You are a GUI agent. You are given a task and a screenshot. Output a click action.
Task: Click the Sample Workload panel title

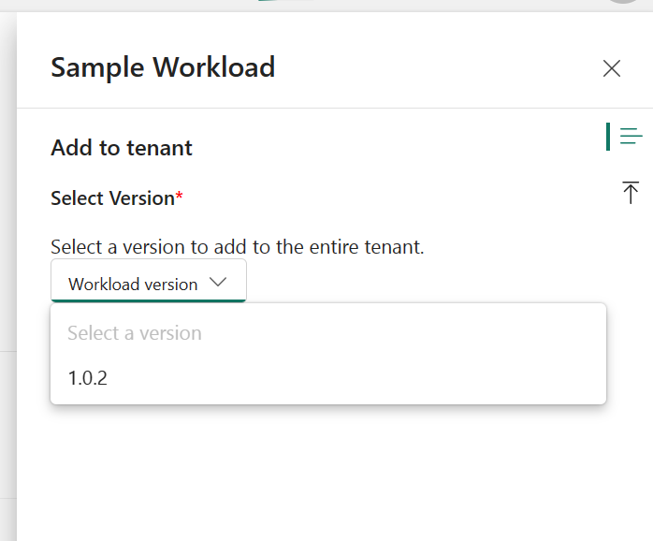163,67
